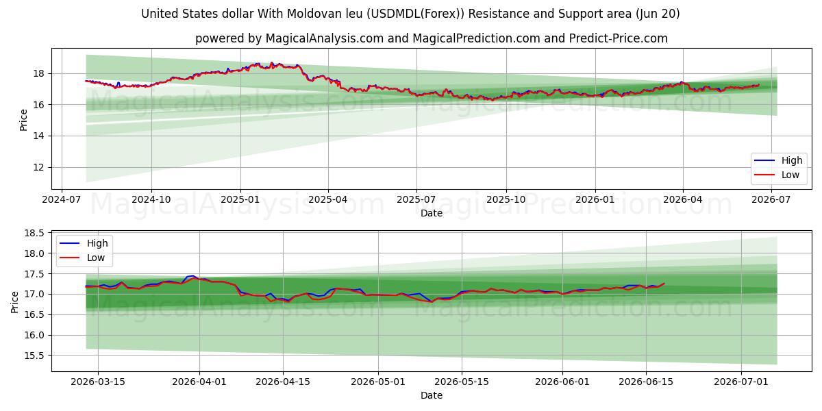Click the '2026-07' tick label
This screenshot has width=822, height=411.
(x=771, y=199)
